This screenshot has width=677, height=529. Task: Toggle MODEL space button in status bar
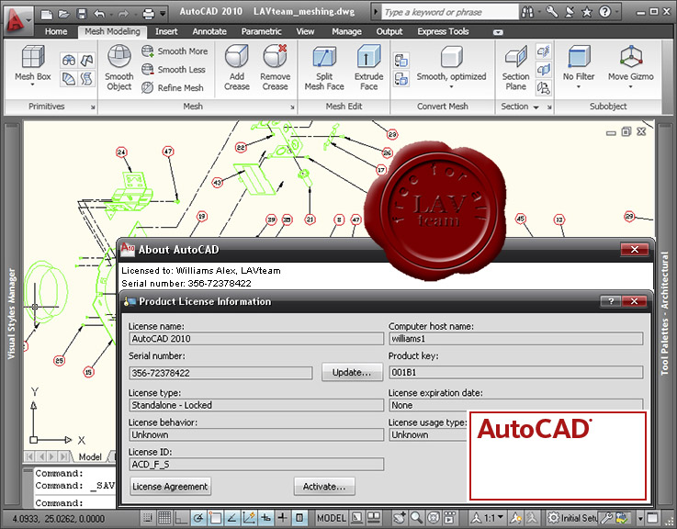[332, 518]
